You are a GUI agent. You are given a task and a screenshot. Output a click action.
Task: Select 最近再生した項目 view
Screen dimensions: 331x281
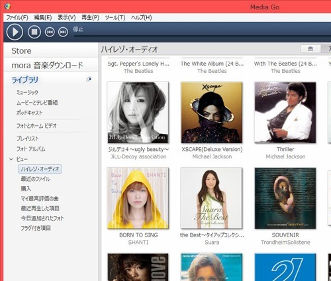coord(40,208)
